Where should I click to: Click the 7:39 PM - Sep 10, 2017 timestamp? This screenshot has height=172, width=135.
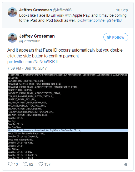[x=27, y=68]
